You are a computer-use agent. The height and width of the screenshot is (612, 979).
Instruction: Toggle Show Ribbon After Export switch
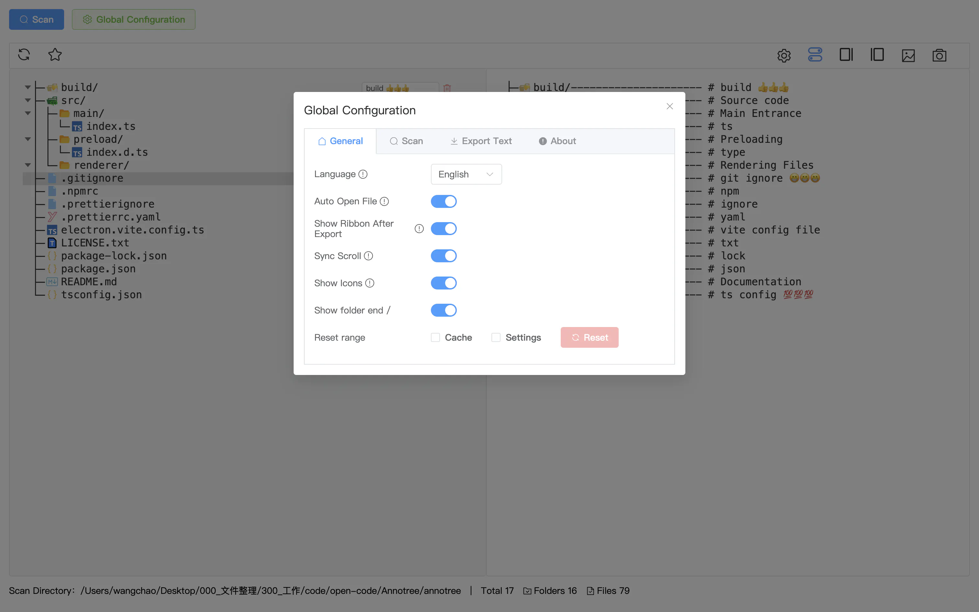(444, 229)
